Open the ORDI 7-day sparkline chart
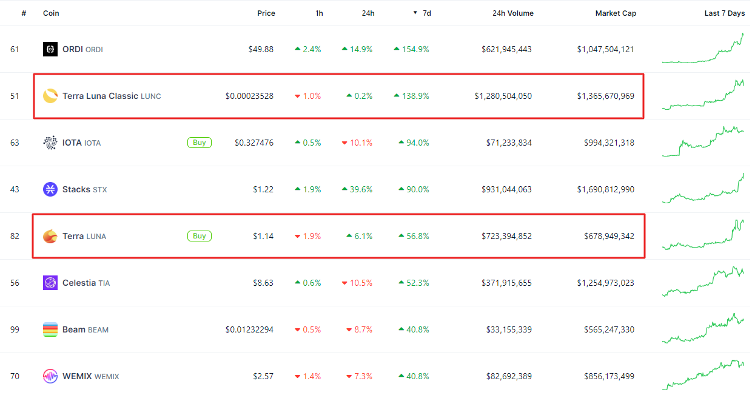752x398 pixels. pyautogui.click(x=703, y=49)
